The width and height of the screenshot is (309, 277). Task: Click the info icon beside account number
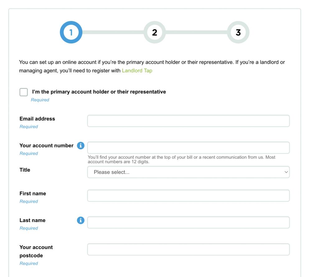pos(81,145)
